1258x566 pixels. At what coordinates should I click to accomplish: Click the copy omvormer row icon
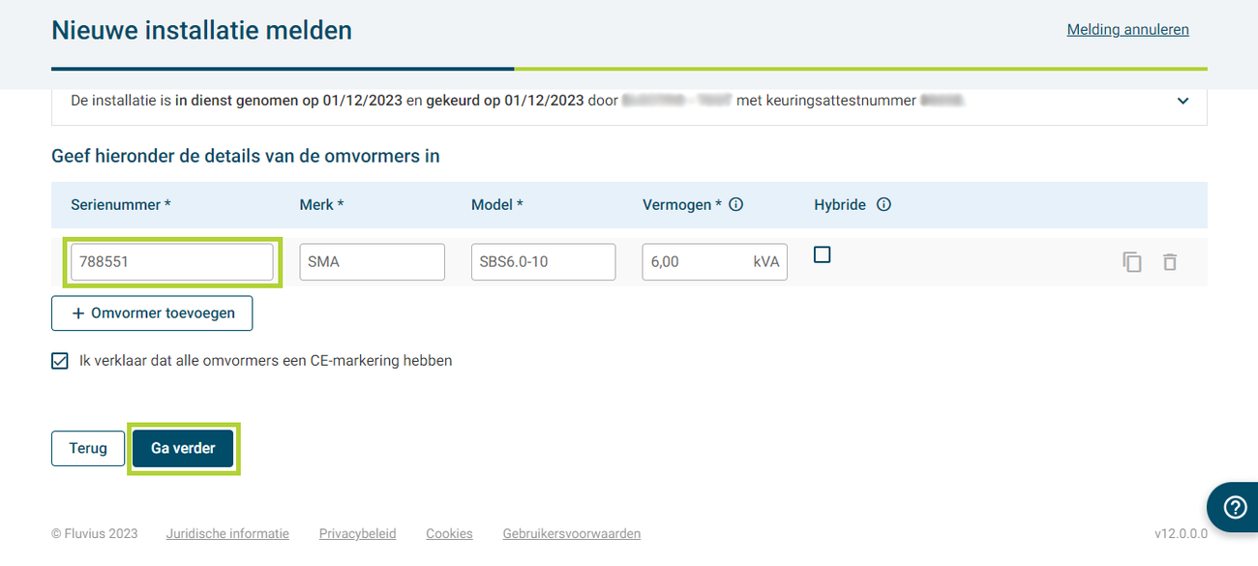click(1132, 262)
